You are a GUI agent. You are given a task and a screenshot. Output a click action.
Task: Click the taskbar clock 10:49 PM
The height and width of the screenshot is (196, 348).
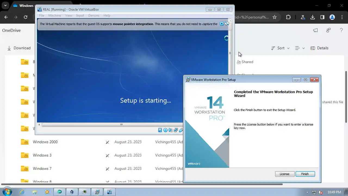[334, 192]
